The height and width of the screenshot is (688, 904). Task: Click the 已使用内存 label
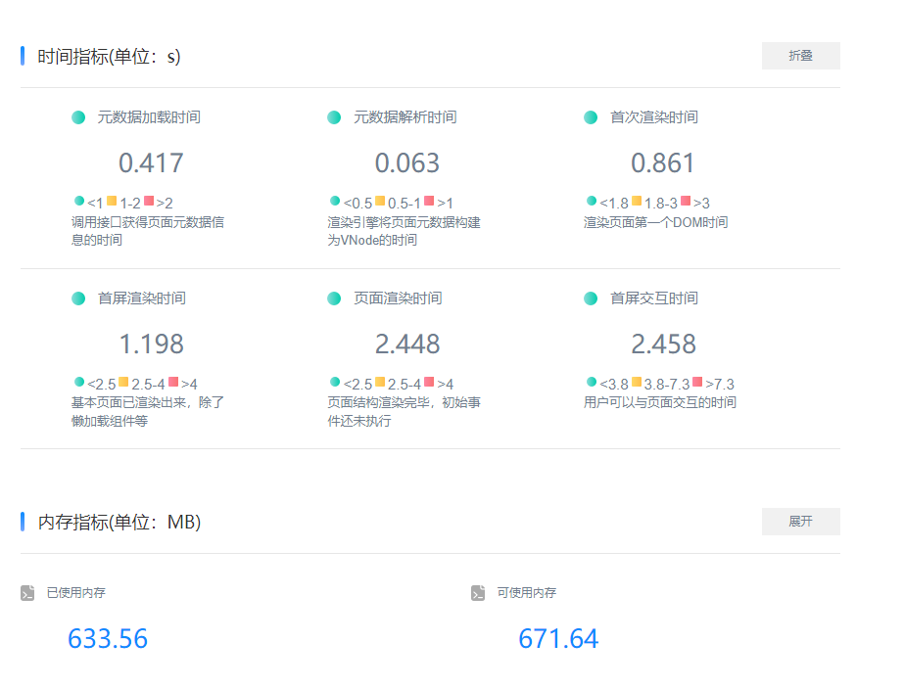pyautogui.click(x=76, y=593)
